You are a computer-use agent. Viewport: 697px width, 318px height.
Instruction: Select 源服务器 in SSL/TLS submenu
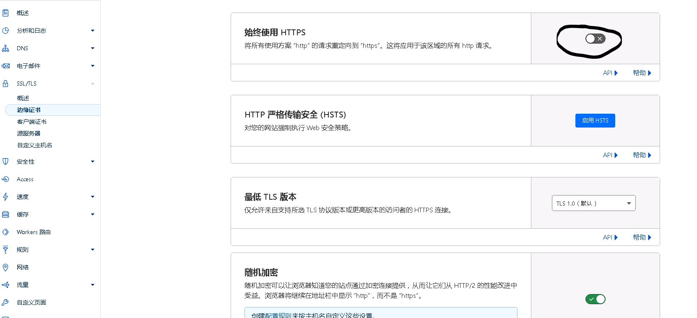click(29, 133)
